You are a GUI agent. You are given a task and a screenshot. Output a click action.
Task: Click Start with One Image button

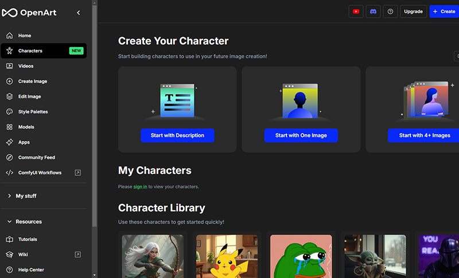(x=301, y=135)
